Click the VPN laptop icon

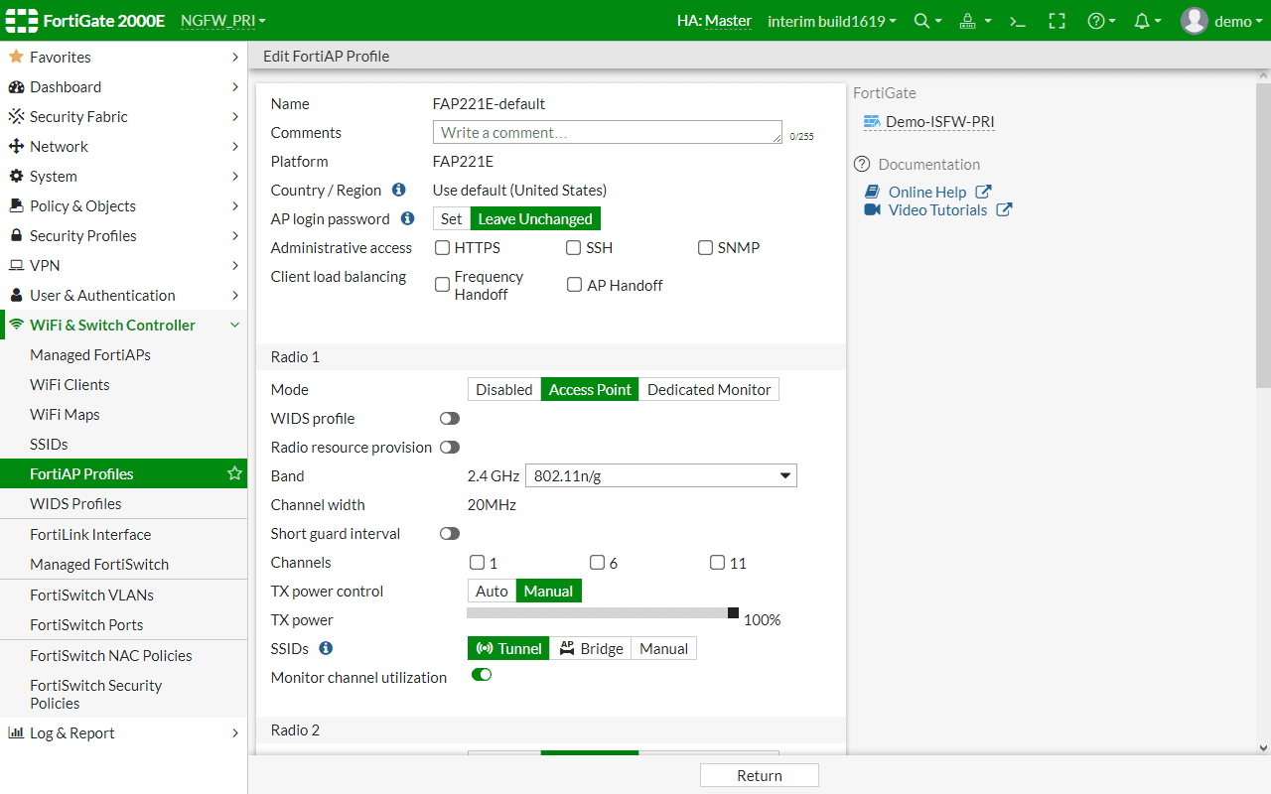coord(16,265)
